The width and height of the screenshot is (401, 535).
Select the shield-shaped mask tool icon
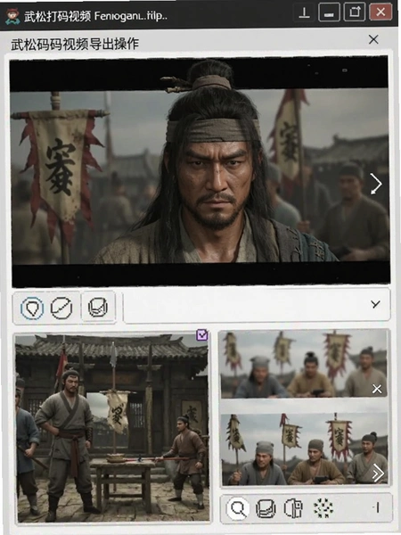[32, 309]
